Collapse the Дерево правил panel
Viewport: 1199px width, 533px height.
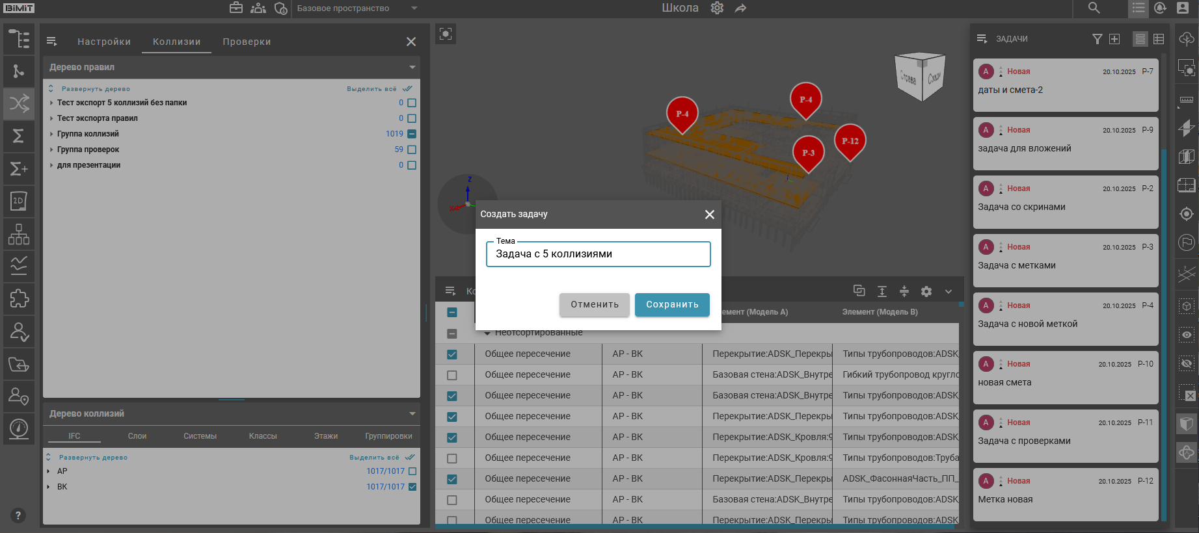(412, 68)
